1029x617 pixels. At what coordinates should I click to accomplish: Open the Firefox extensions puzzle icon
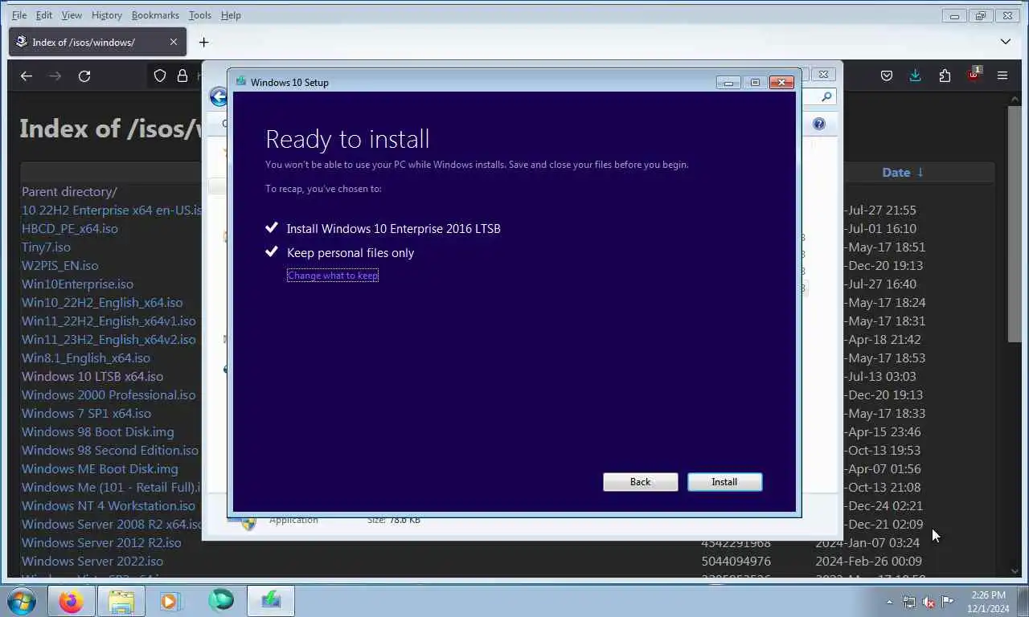point(945,76)
